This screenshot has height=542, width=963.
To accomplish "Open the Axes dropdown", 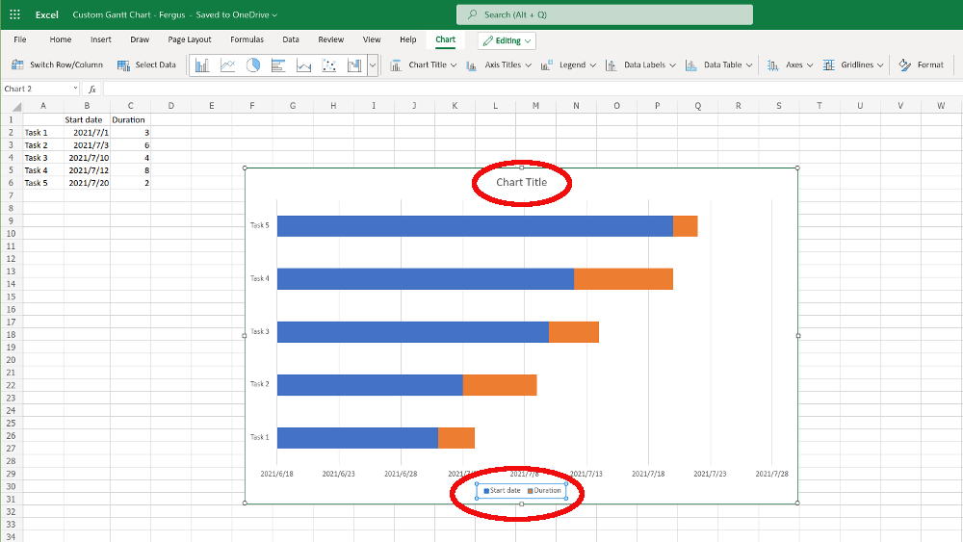I will [x=790, y=65].
